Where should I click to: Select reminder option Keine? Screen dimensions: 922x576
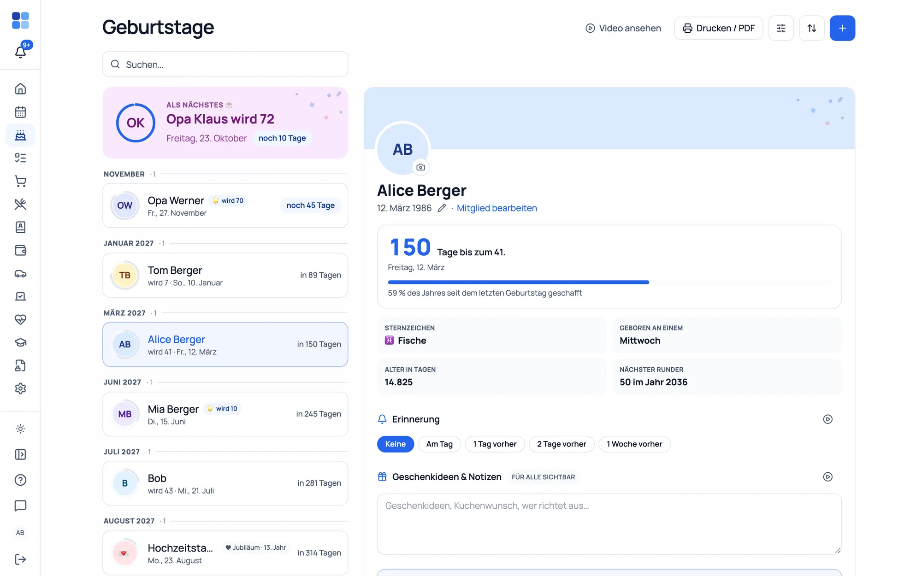396,444
